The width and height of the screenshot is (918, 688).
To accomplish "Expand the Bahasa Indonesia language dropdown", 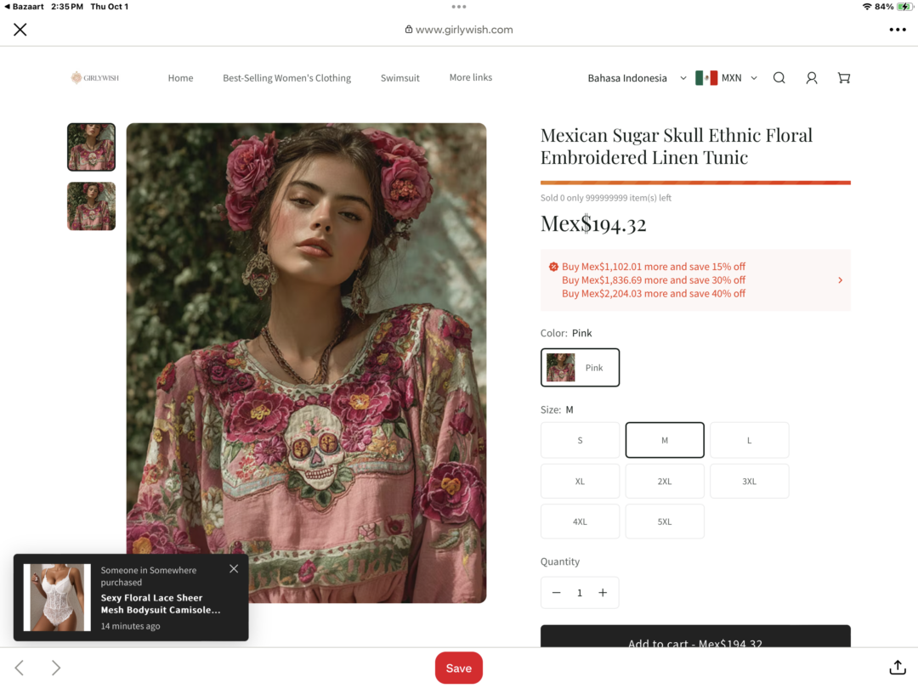I will [637, 78].
